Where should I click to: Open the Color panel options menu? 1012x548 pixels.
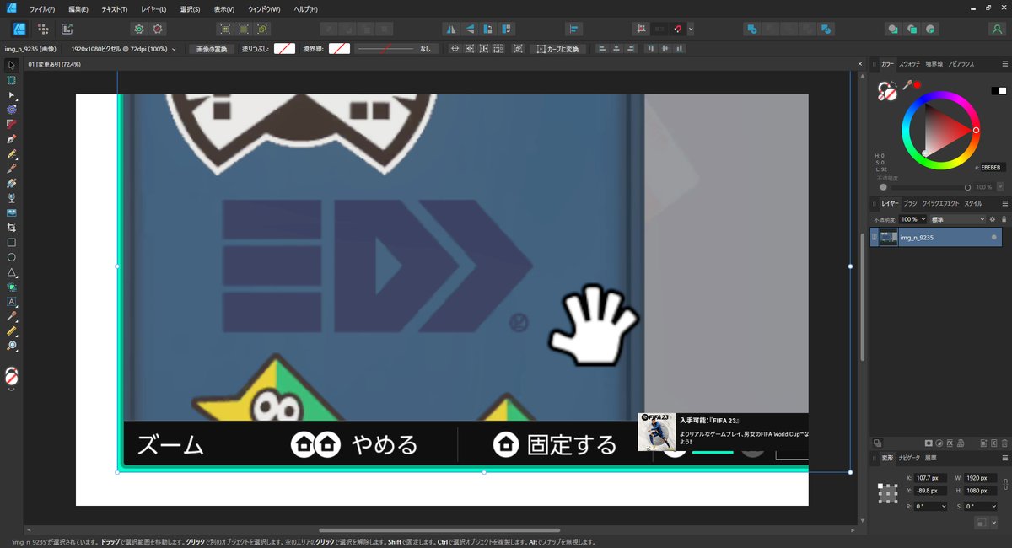(x=1004, y=64)
